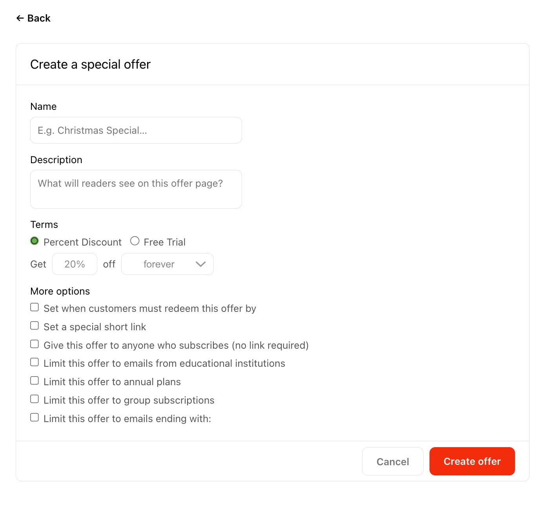Viewport: 546px width, 506px height.
Task: Open the forever duration dropdown
Action: 167,264
